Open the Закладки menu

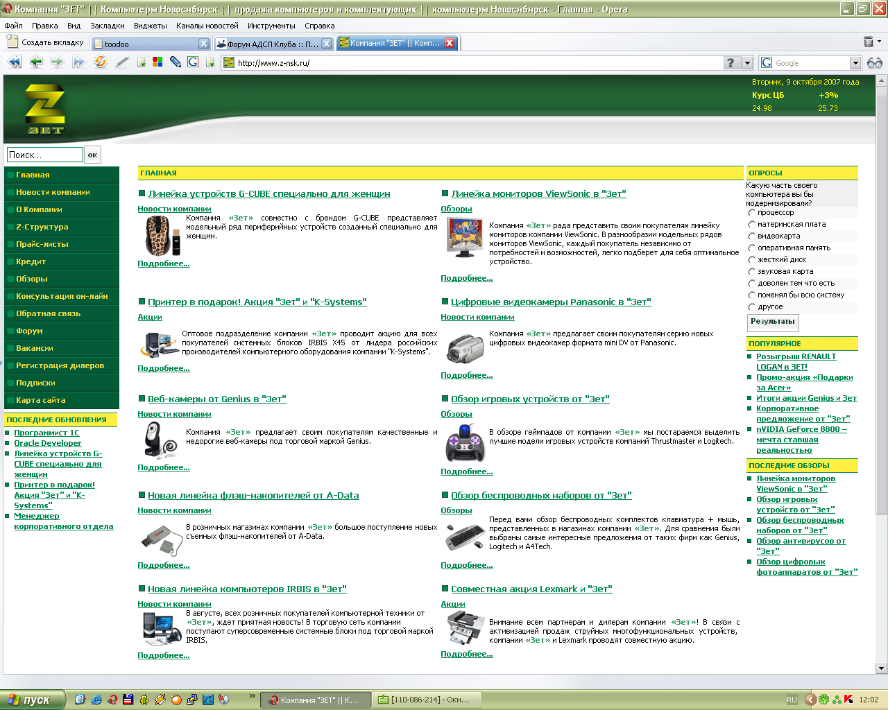point(108,26)
